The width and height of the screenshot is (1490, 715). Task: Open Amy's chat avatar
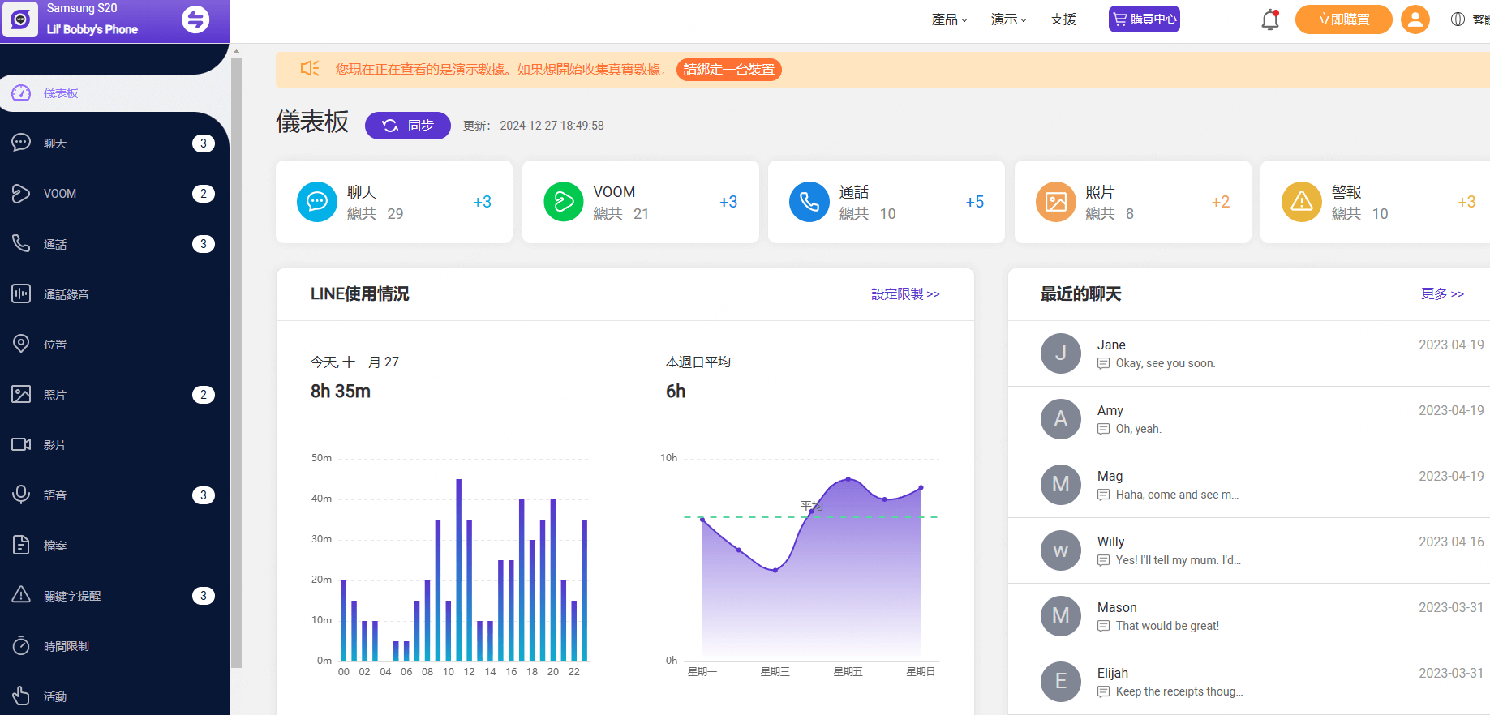coord(1061,419)
